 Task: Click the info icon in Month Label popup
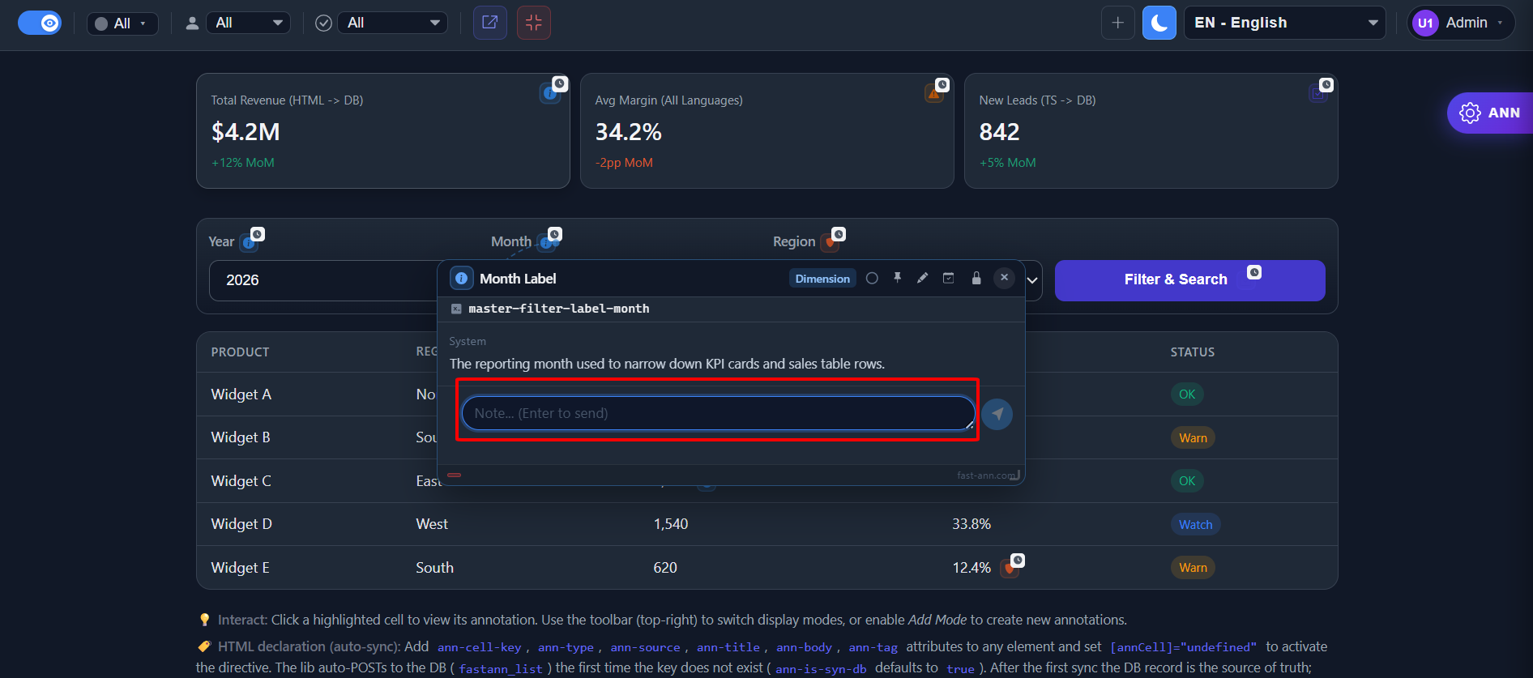coord(461,279)
